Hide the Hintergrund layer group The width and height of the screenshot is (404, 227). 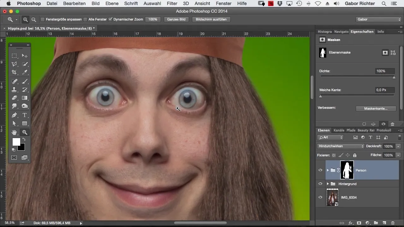[x=320, y=184]
